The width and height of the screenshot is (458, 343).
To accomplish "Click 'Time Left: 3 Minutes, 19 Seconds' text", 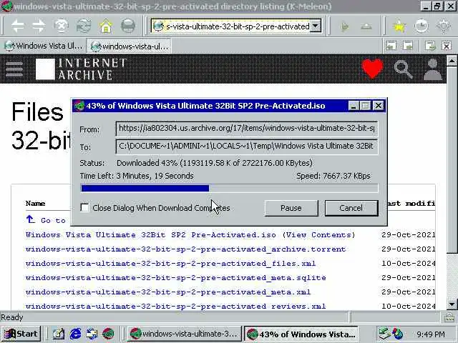I will click(x=137, y=176).
